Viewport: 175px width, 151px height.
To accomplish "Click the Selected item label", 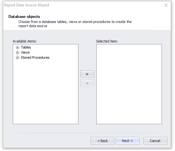I will 107,41.
